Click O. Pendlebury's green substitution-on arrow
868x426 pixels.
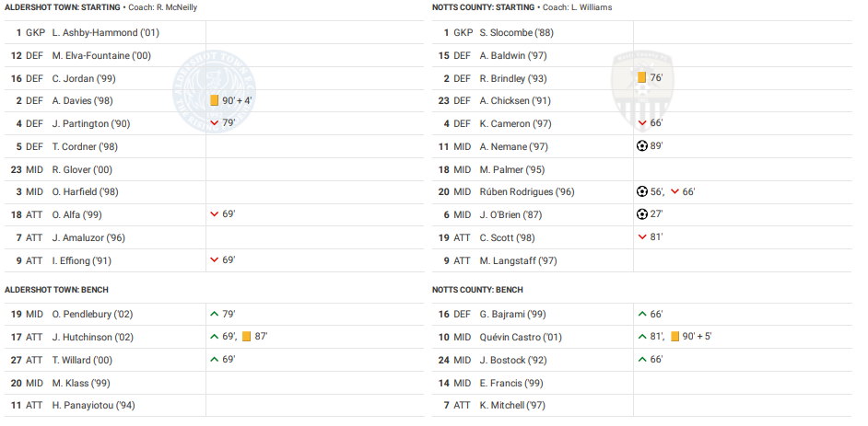click(215, 315)
